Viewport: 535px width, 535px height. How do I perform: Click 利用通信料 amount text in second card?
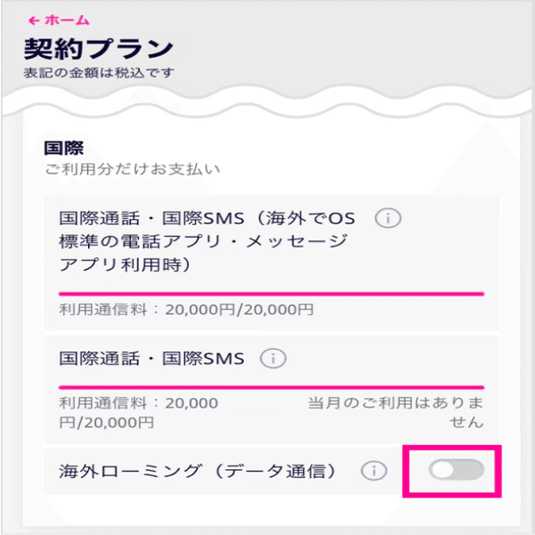(139, 413)
